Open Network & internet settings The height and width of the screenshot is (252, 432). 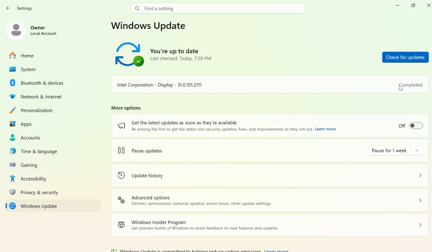[x=53, y=97]
